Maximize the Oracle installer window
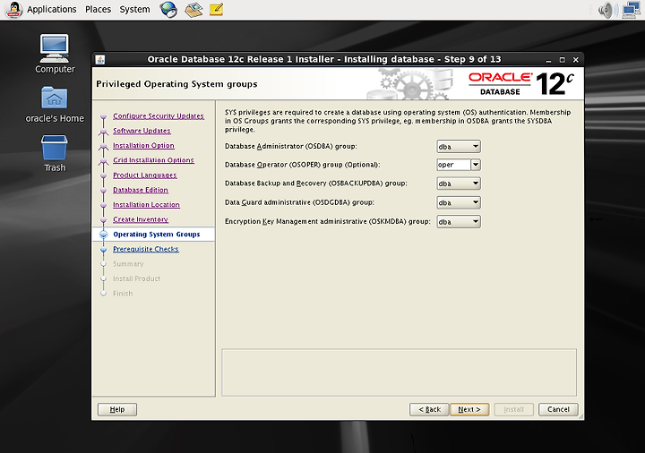This screenshot has height=453, width=645. 562,60
